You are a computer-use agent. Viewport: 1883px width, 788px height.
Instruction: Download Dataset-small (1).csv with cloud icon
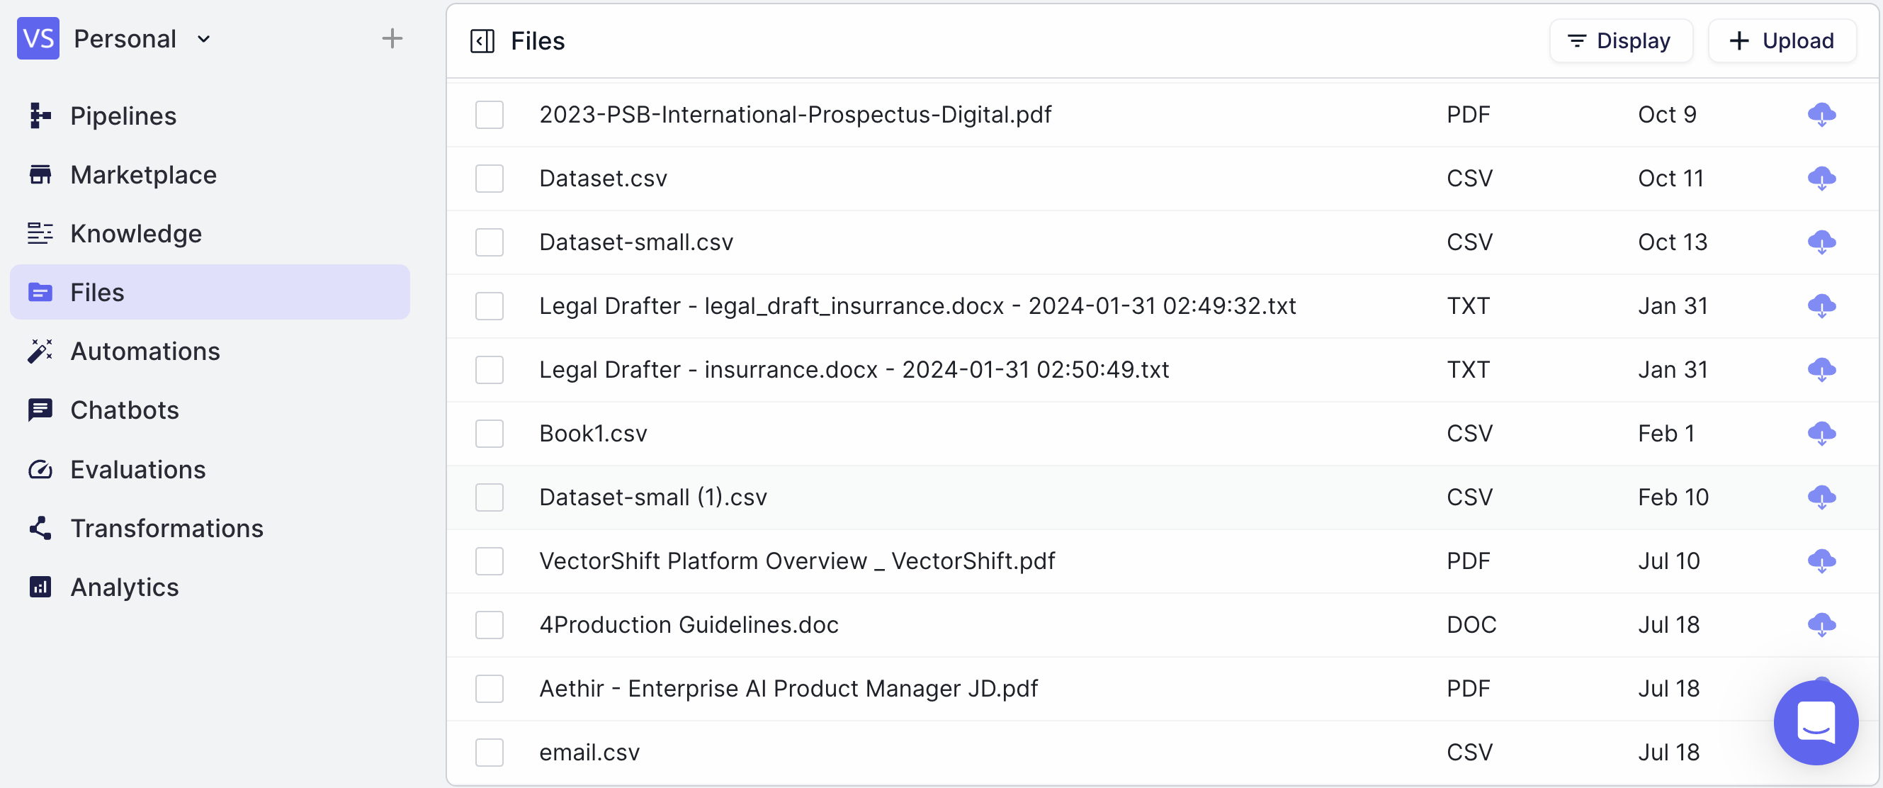click(1821, 497)
